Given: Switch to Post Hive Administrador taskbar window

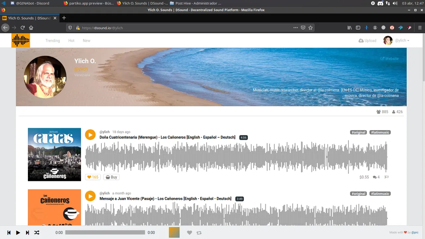Looking at the screenshot, I should tap(195, 3).
